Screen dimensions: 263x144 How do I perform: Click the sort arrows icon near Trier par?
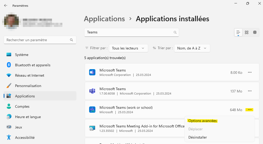point(154,48)
